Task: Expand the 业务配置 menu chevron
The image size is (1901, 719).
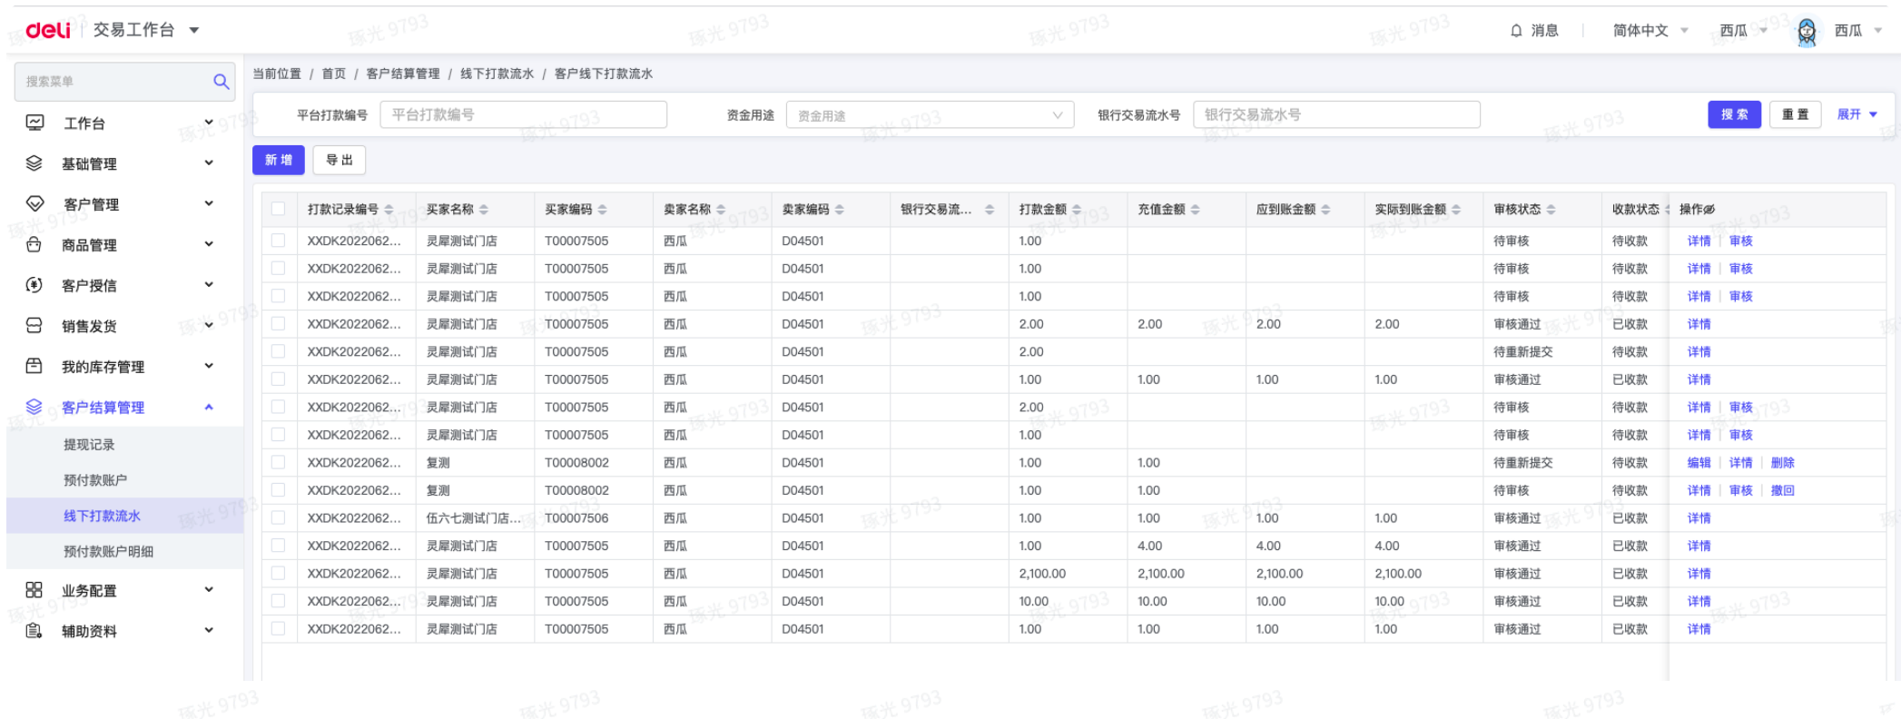Action: pos(209,589)
